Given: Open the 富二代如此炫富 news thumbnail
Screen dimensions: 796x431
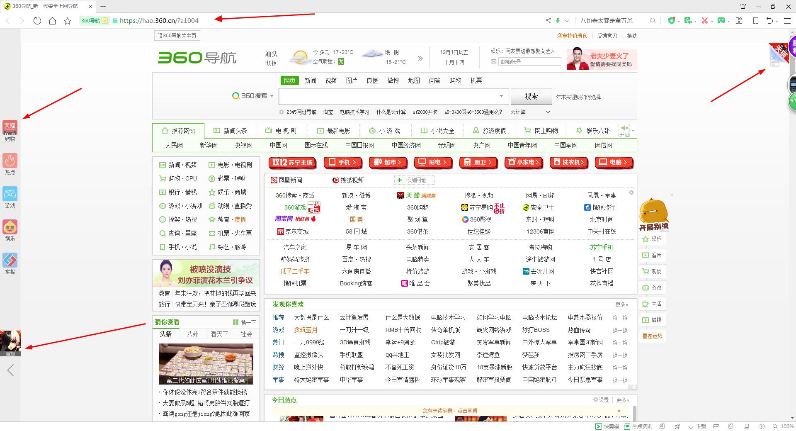Looking at the screenshot, I should point(206,364).
